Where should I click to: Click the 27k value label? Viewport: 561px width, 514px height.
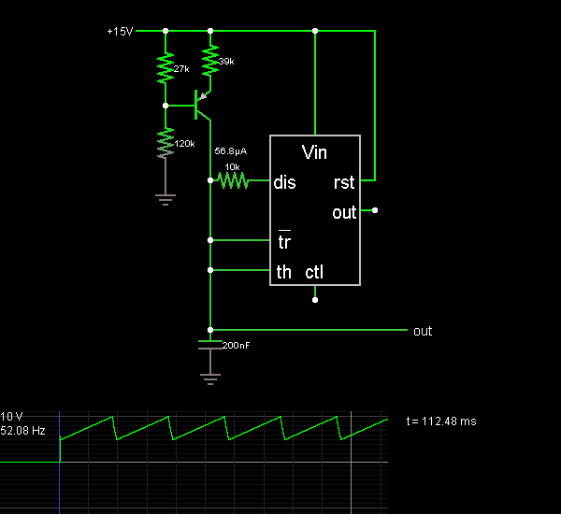(181, 69)
